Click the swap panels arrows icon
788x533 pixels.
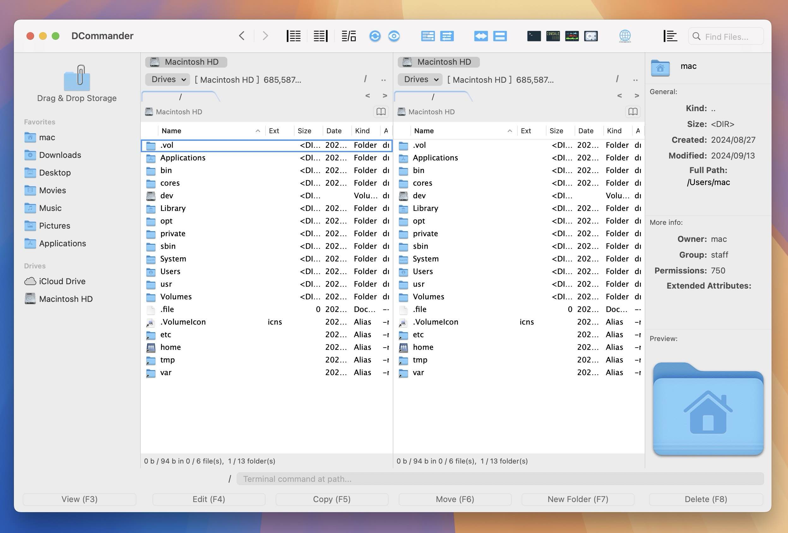pyautogui.click(x=481, y=36)
